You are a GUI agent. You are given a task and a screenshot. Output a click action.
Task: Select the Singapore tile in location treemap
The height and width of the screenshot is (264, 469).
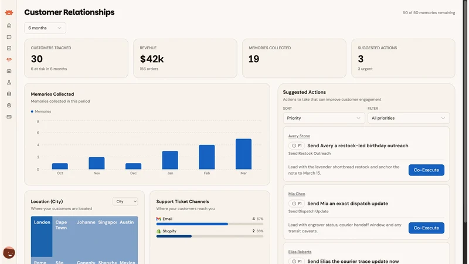(x=107, y=236)
